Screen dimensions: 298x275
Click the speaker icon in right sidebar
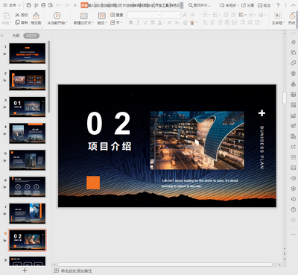coord(294,178)
